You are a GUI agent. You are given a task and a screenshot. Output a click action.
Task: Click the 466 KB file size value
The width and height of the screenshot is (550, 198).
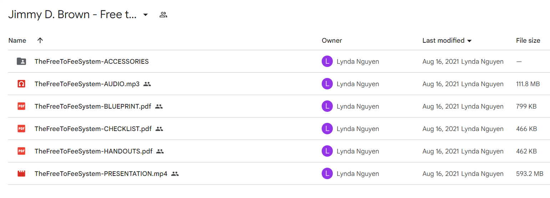coord(526,129)
